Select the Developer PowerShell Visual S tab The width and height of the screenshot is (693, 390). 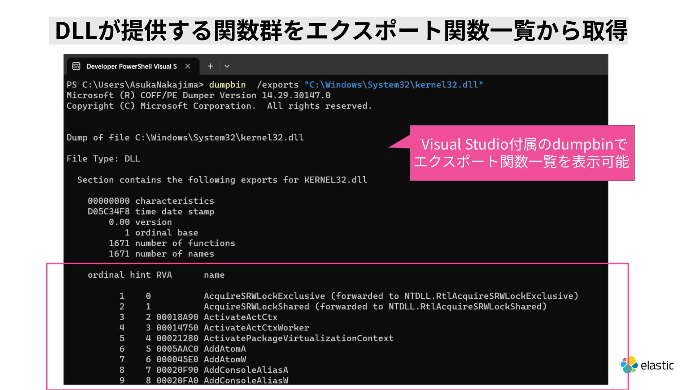[x=131, y=66]
